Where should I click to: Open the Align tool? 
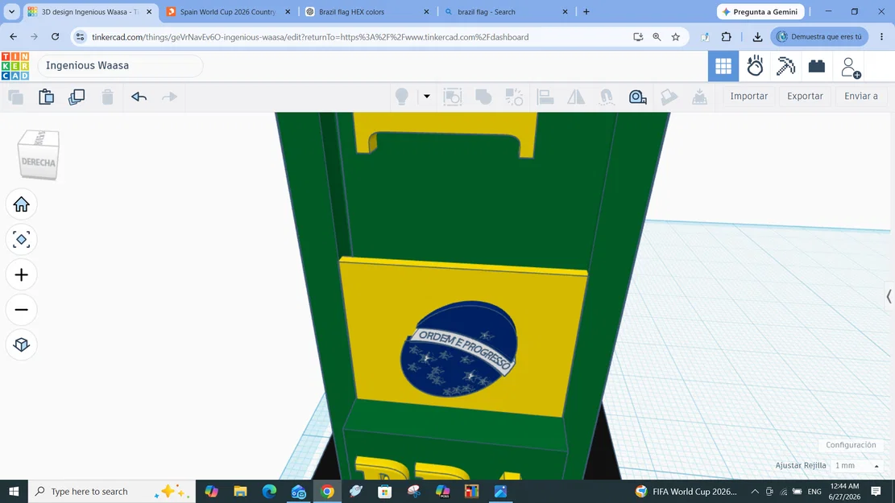(x=545, y=97)
